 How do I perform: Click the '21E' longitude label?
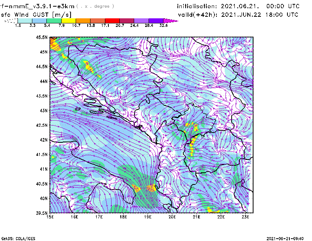[x=197, y=217]
